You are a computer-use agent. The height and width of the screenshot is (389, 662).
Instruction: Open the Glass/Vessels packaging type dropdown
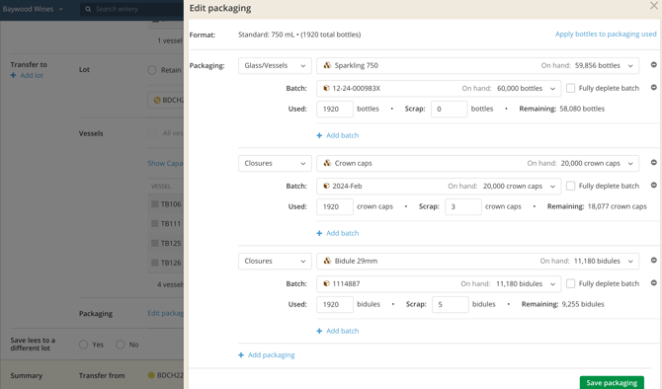(x=275, y=65)
